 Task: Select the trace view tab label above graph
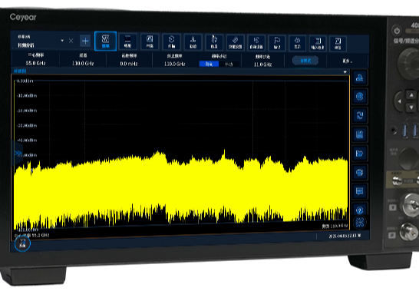pos(20,71)
